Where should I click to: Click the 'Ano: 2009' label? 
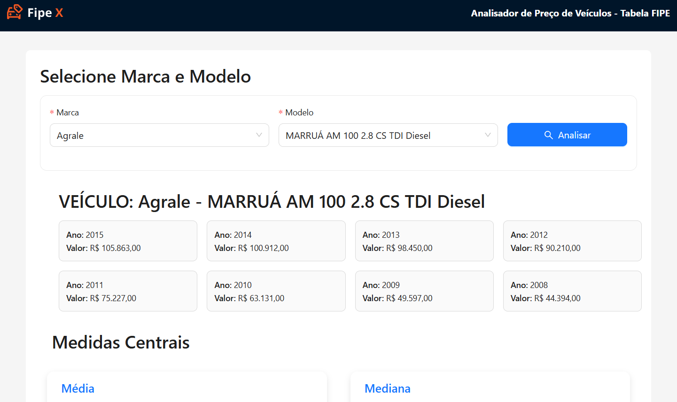(x=381, y=285)
